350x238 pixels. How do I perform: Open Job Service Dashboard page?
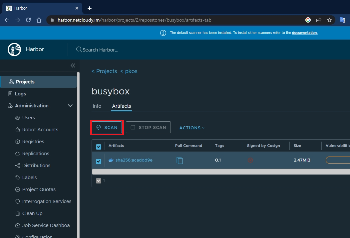coord(47,225)
